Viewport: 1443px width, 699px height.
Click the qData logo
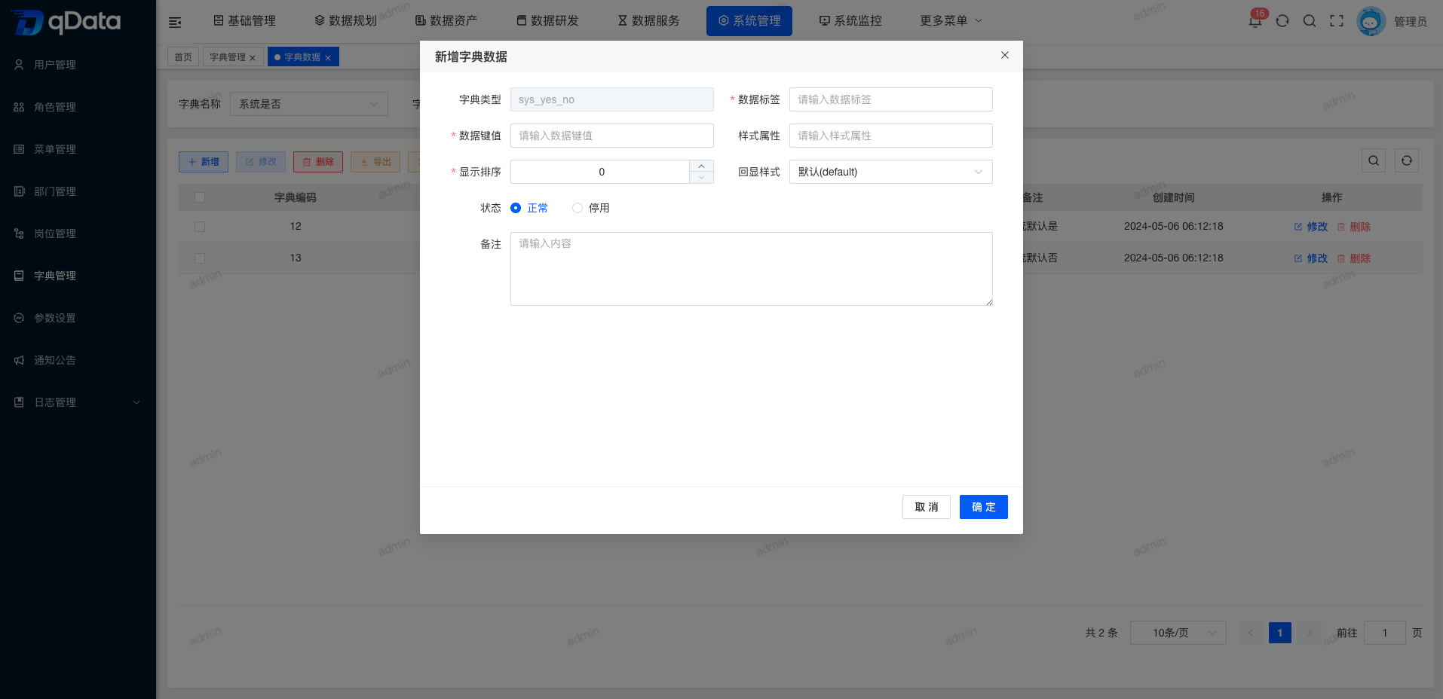[x=66, y=22]
